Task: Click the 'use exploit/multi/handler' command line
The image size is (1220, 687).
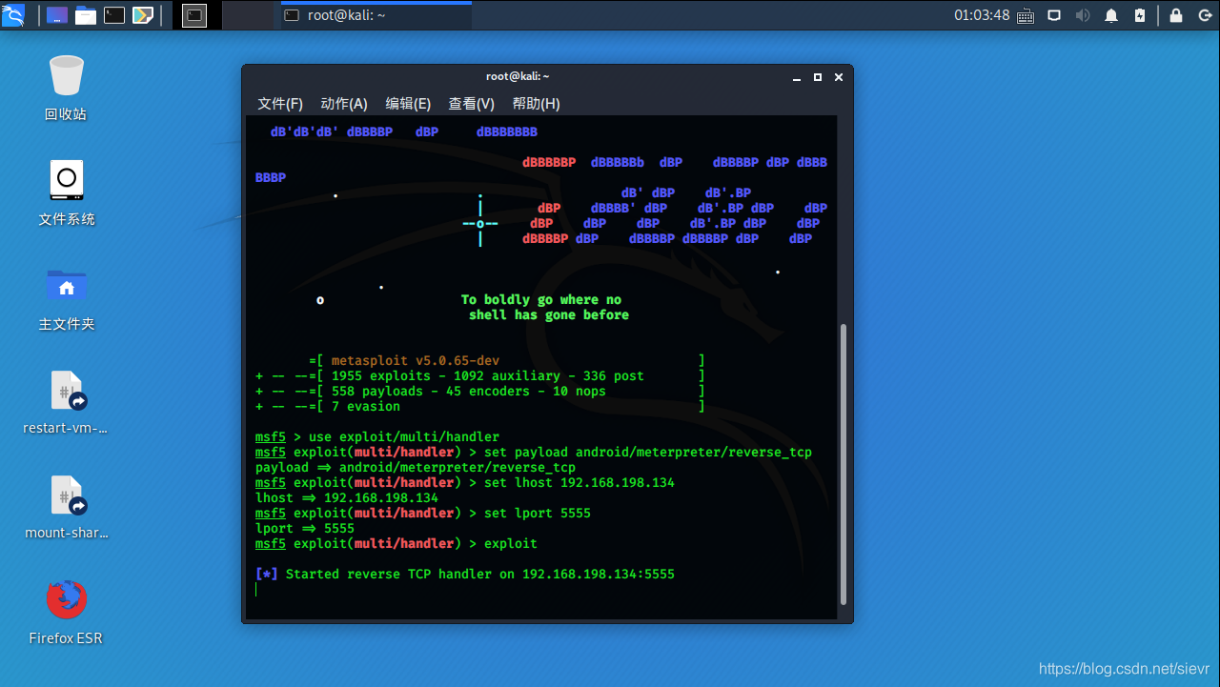Action: pos(377,437)
